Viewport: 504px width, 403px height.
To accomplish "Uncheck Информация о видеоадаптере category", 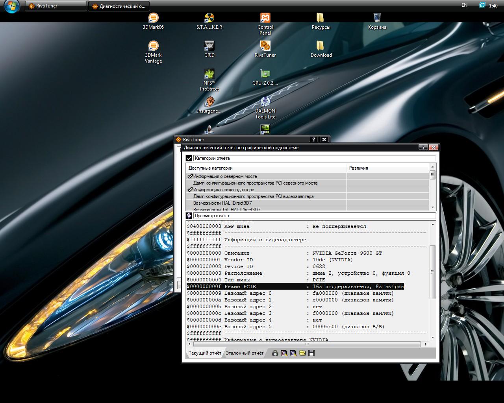I will point(190,190).
